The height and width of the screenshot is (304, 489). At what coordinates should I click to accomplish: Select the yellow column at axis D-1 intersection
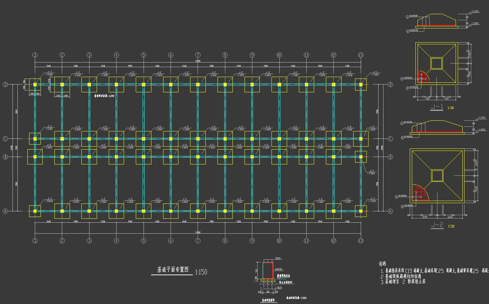[35, 85]
